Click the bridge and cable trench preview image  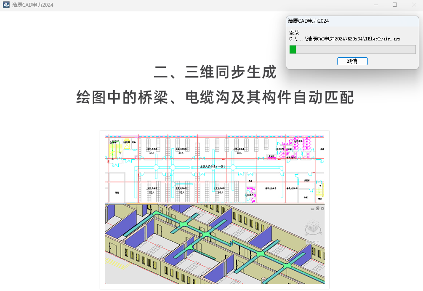click(215, 209)
